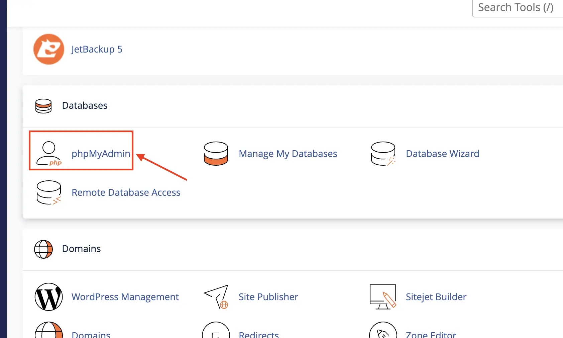Click the Site Publisher paper plane icon
563x338 pixels.
tap(216, 297)
